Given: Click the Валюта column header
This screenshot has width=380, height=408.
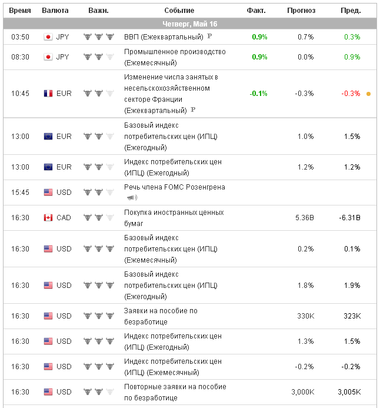Looking at the screenshot, I should pos(55,11).
